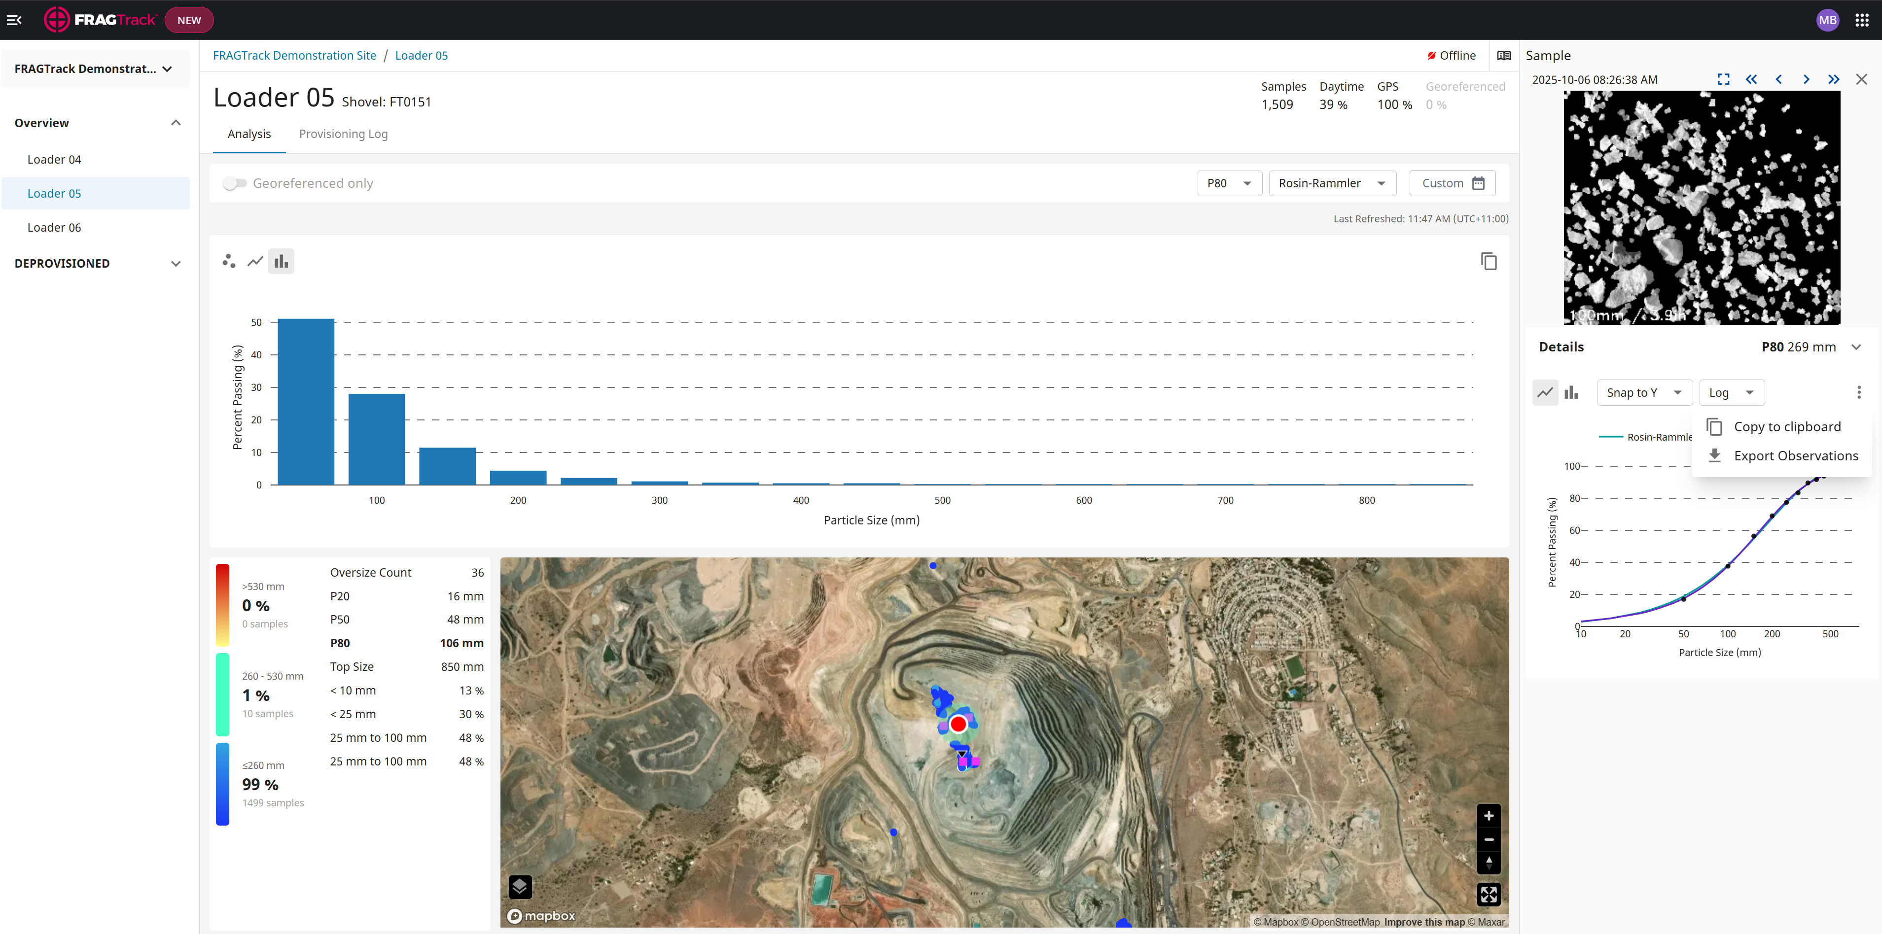Click the blue ≤260 mm color bar
1882x934 pixels.
(x=223, y=784)
